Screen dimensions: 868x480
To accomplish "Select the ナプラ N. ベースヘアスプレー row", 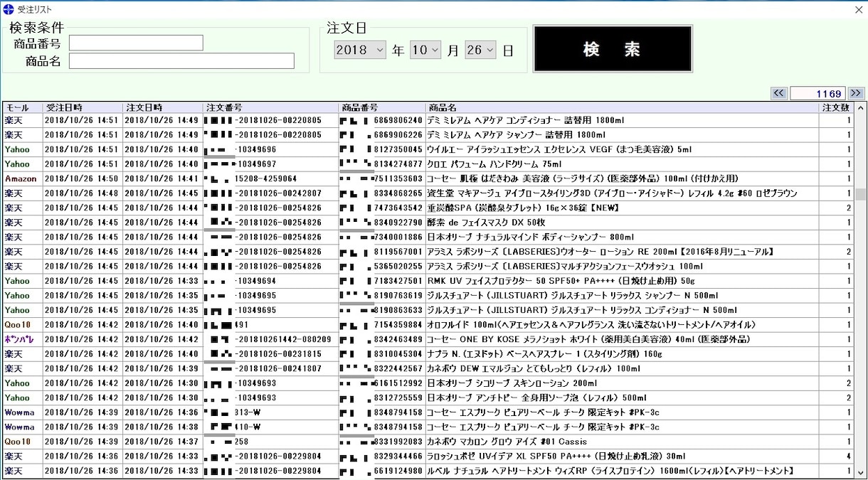I will click(428, 353).
